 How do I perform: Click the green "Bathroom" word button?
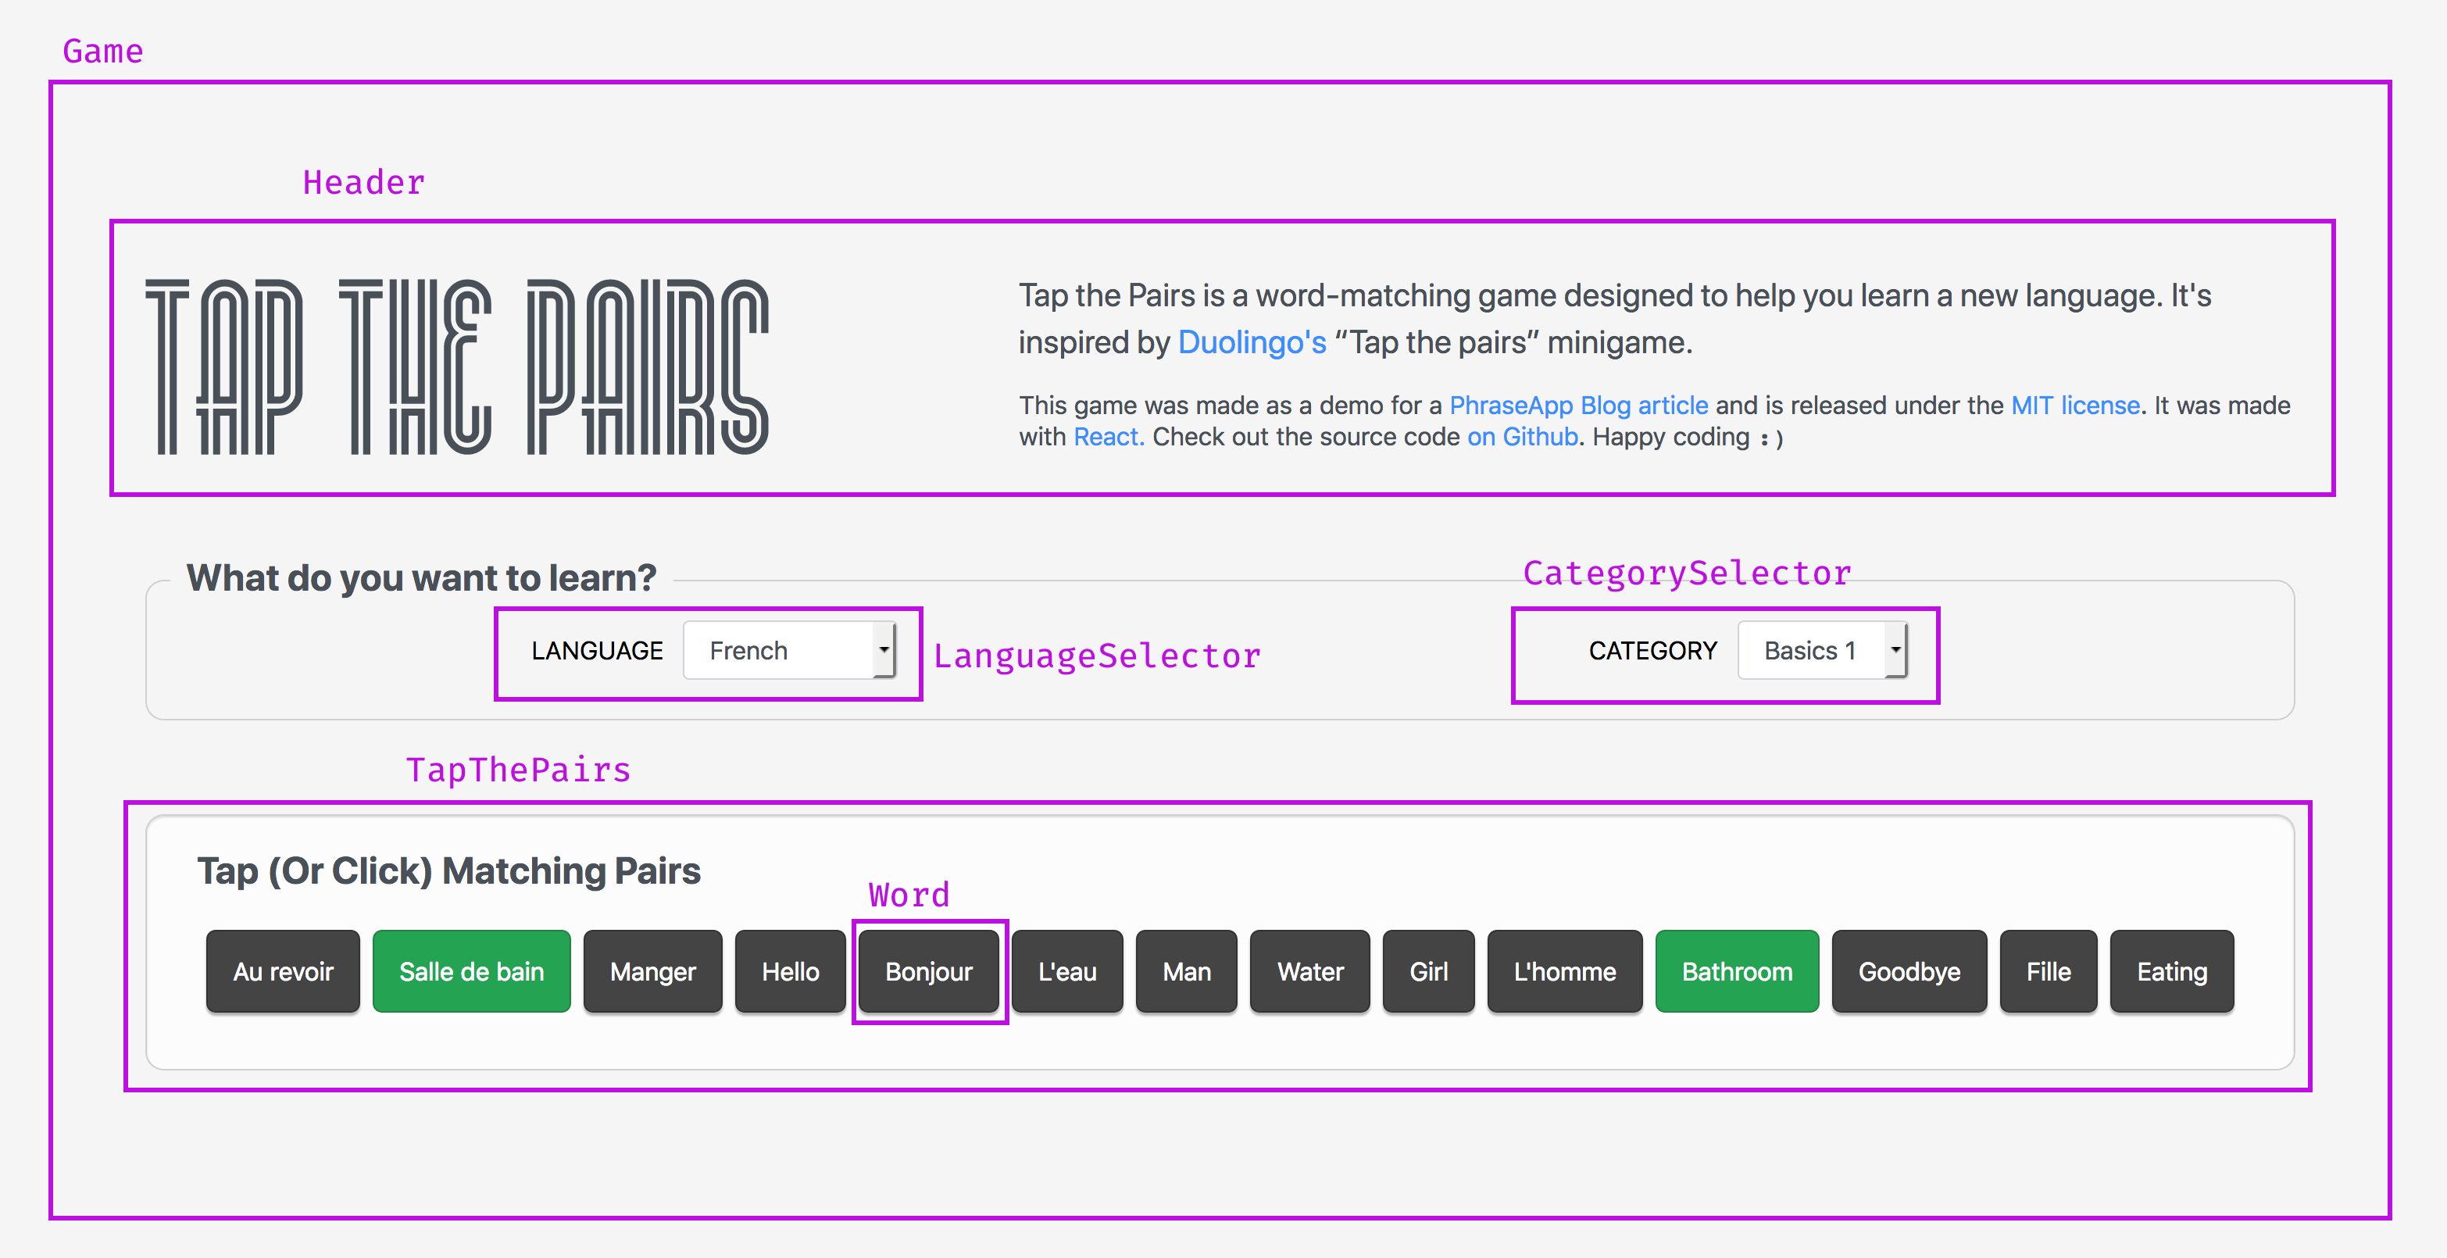[1738, 971]
